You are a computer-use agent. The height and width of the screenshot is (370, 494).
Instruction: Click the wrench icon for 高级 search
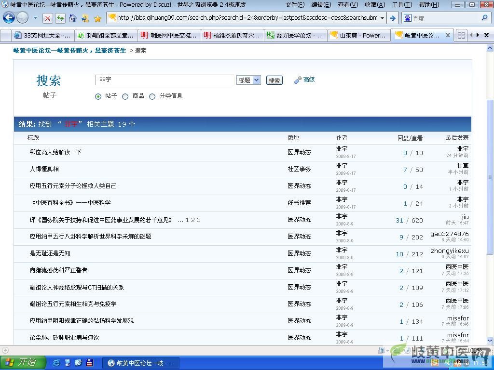(x=298, y=80)
